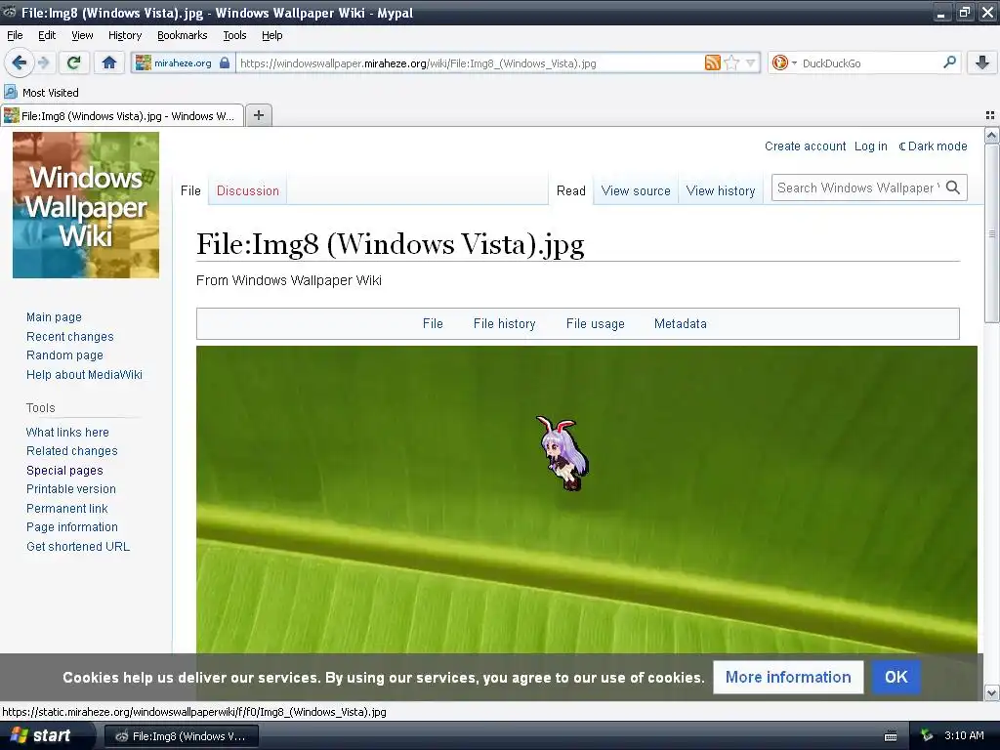
Task: Open the View source tab
Action: 636,190
